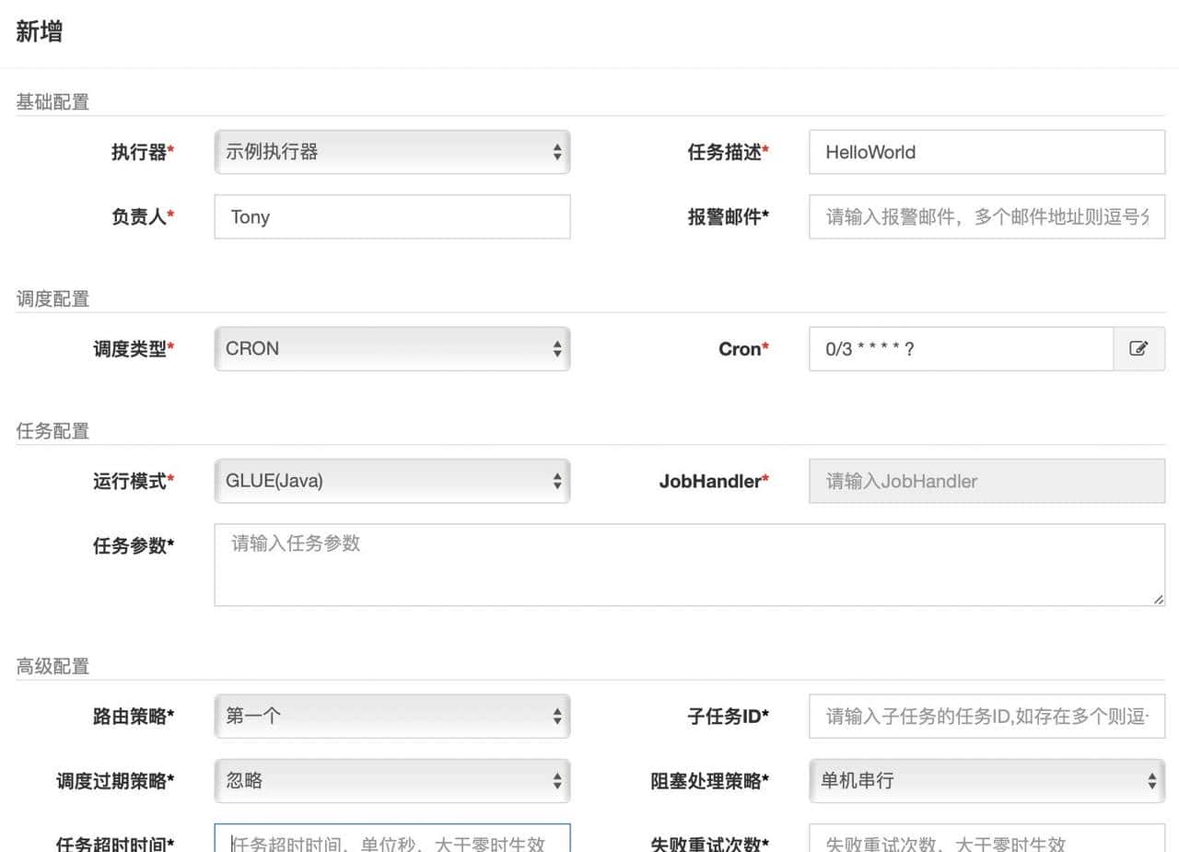Click the 子任务ID input field
The height and width of the screenshot is (852, 1179).
(x=986, y=716)
